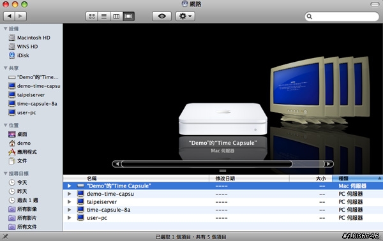The width and height of the screenshot is (383, 241).
Task: Collapse the 搜尋目標 sidebar section
Action: pos(5,173)
